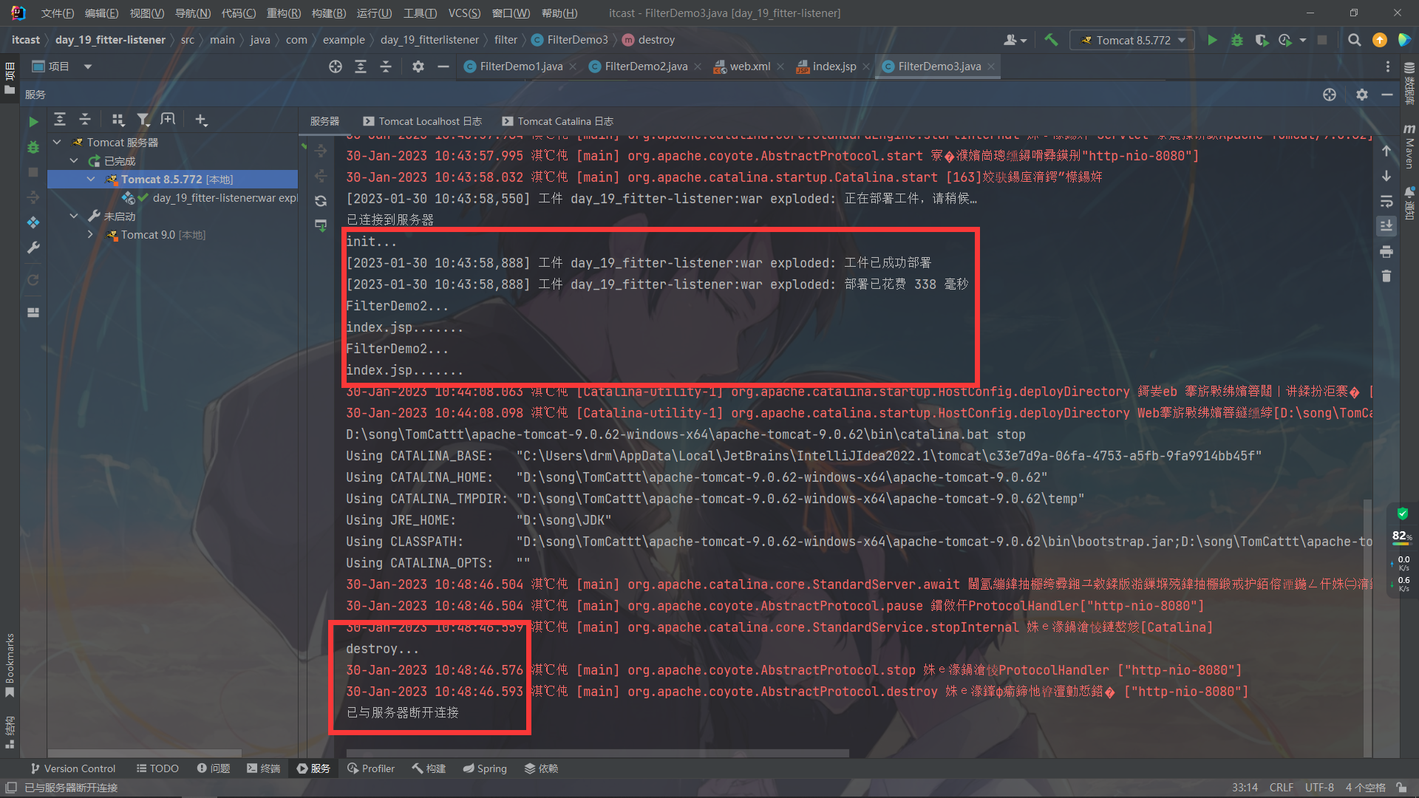Screen dimensions: 1419x798
Task: Open Tomcat 8.5.772 run configuration dropdown
Action: [x=1133, y=40]
